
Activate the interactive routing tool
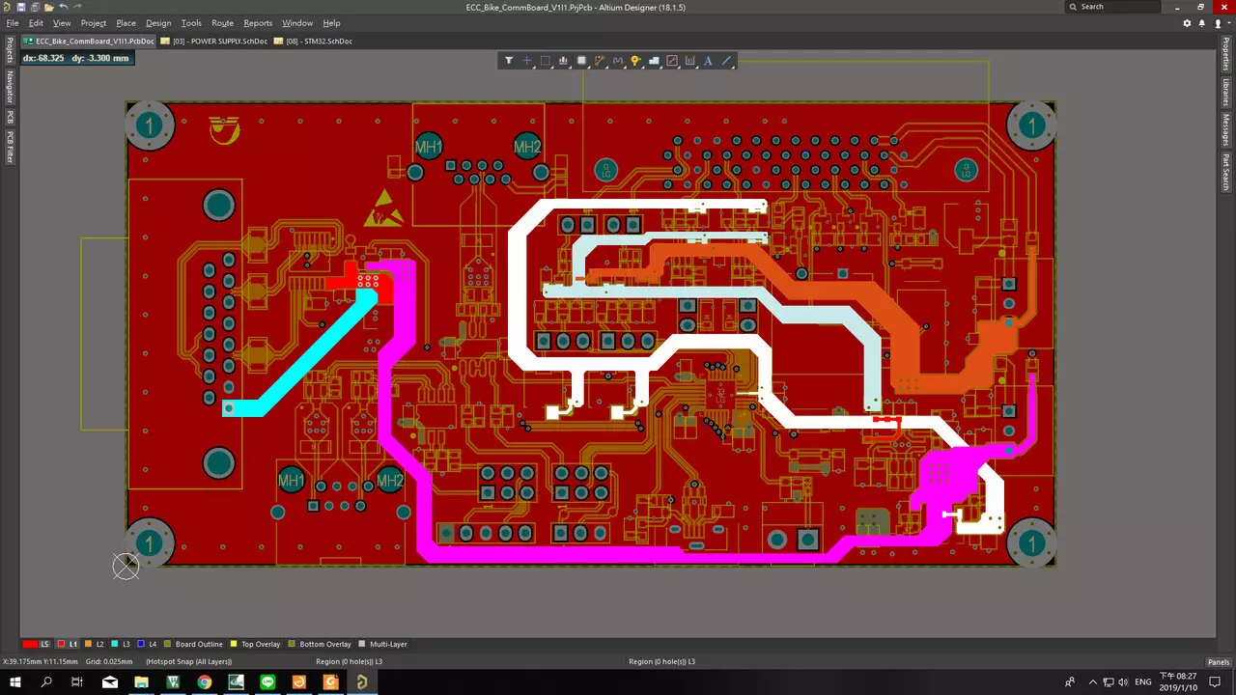[600, 61]
